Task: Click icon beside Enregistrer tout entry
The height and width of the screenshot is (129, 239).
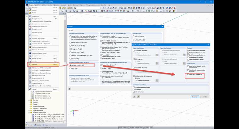Action: (x=30, y=29)
